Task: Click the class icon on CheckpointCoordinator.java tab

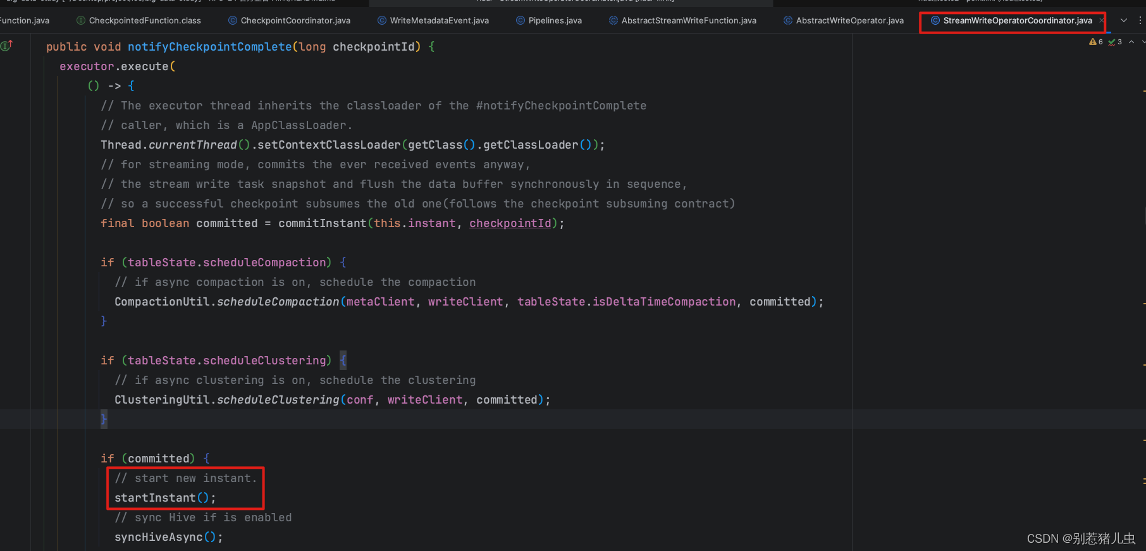Action: pos(233,20)
